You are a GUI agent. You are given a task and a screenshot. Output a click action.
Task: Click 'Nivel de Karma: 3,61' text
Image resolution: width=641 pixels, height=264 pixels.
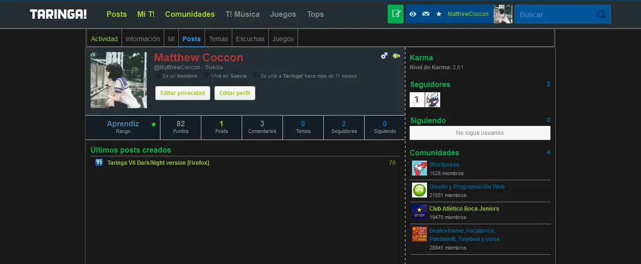pos(436,67)
